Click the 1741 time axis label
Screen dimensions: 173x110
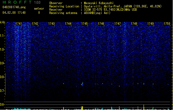(19, 24)
